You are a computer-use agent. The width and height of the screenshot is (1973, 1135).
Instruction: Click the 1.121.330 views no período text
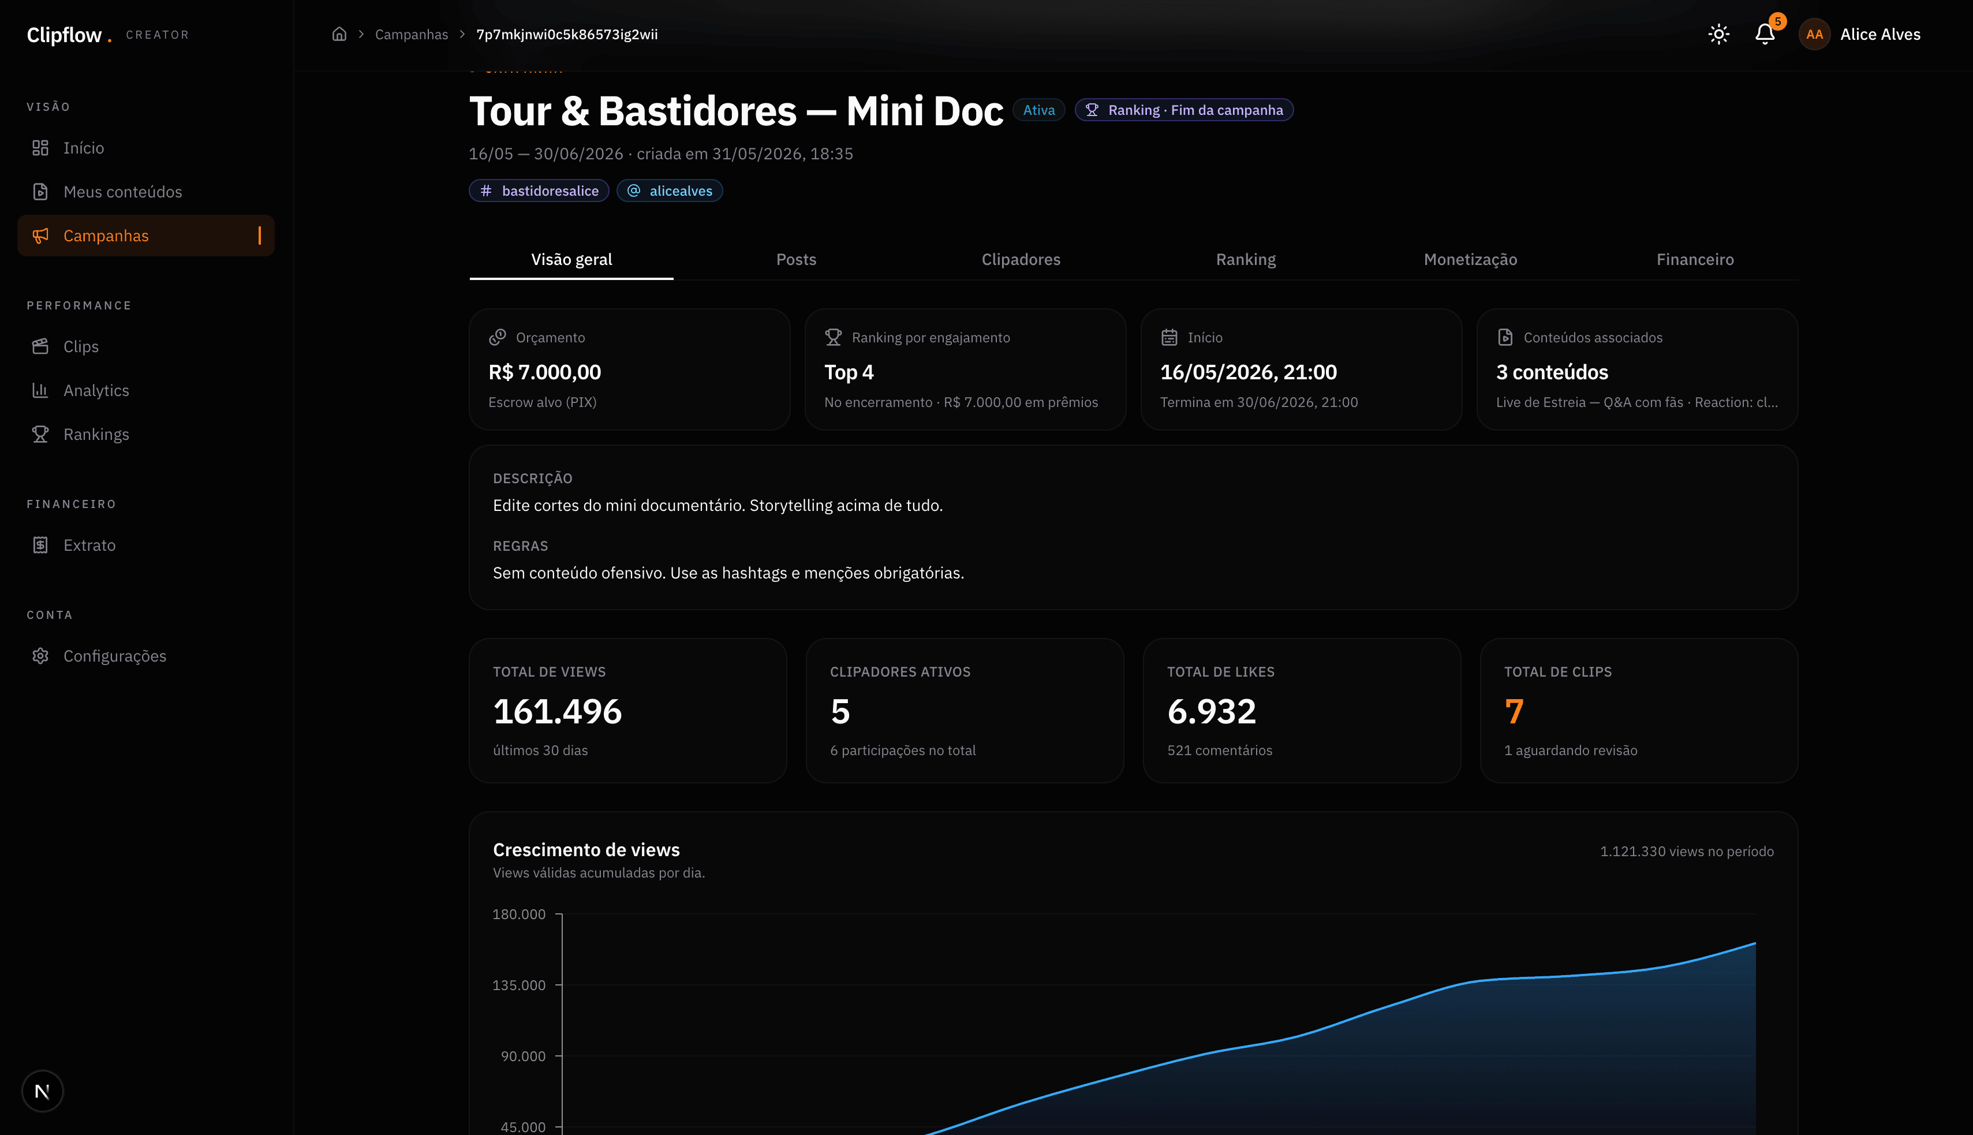pyautogui.click(x=1687, y=851)
